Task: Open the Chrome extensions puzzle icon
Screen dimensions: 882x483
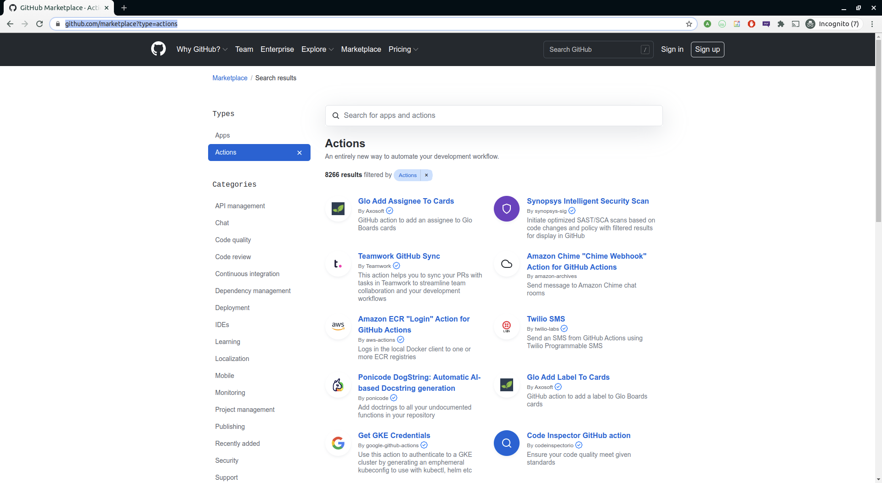Action: tap(781, 24)
